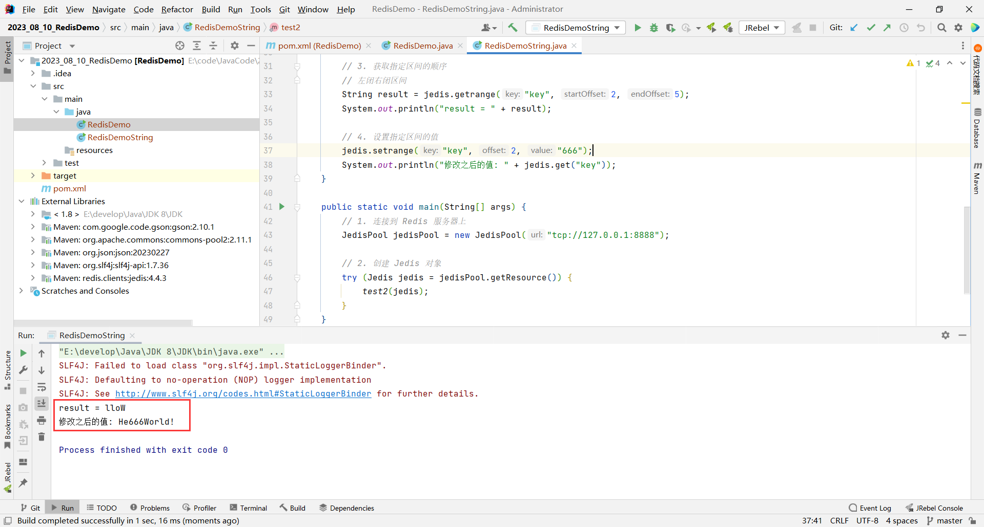
Task: Open the Build menu
Action: coord(211,9)
